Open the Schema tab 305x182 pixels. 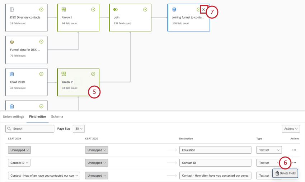(57, 116)
